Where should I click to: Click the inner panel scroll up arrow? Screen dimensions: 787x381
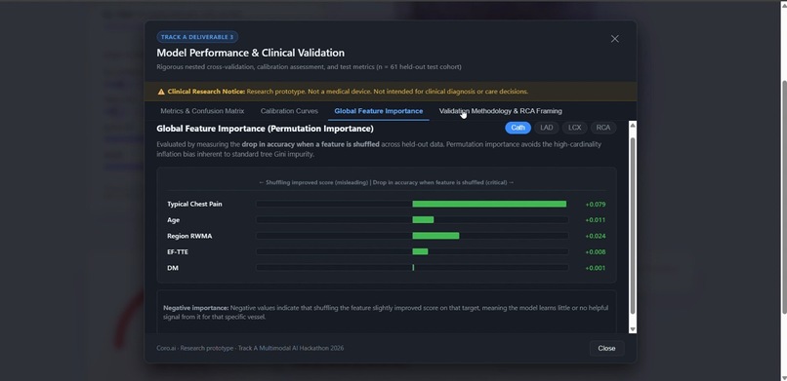[x=633, y=125]
